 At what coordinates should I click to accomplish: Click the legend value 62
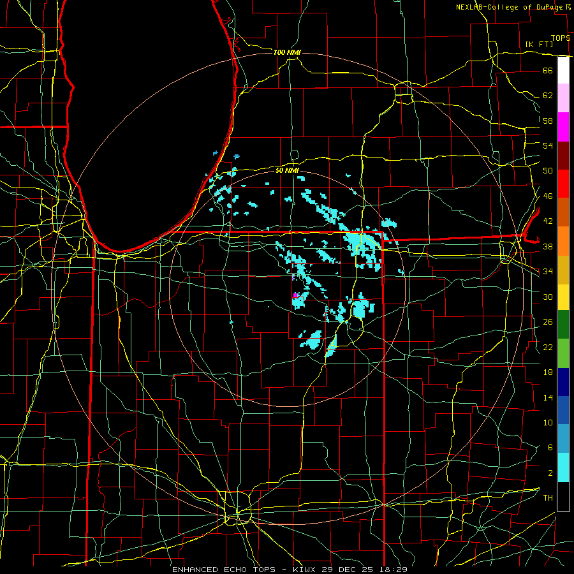click(548, 96)
